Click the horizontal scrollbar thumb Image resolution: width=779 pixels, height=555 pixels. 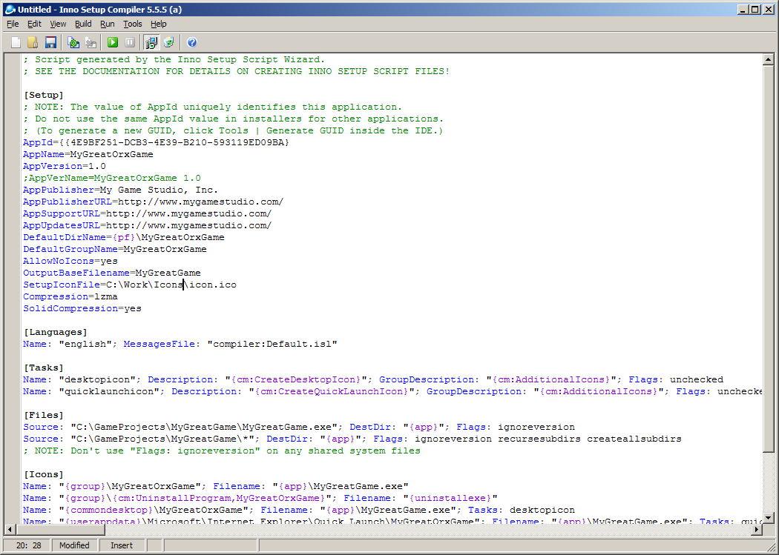point(60,530)
